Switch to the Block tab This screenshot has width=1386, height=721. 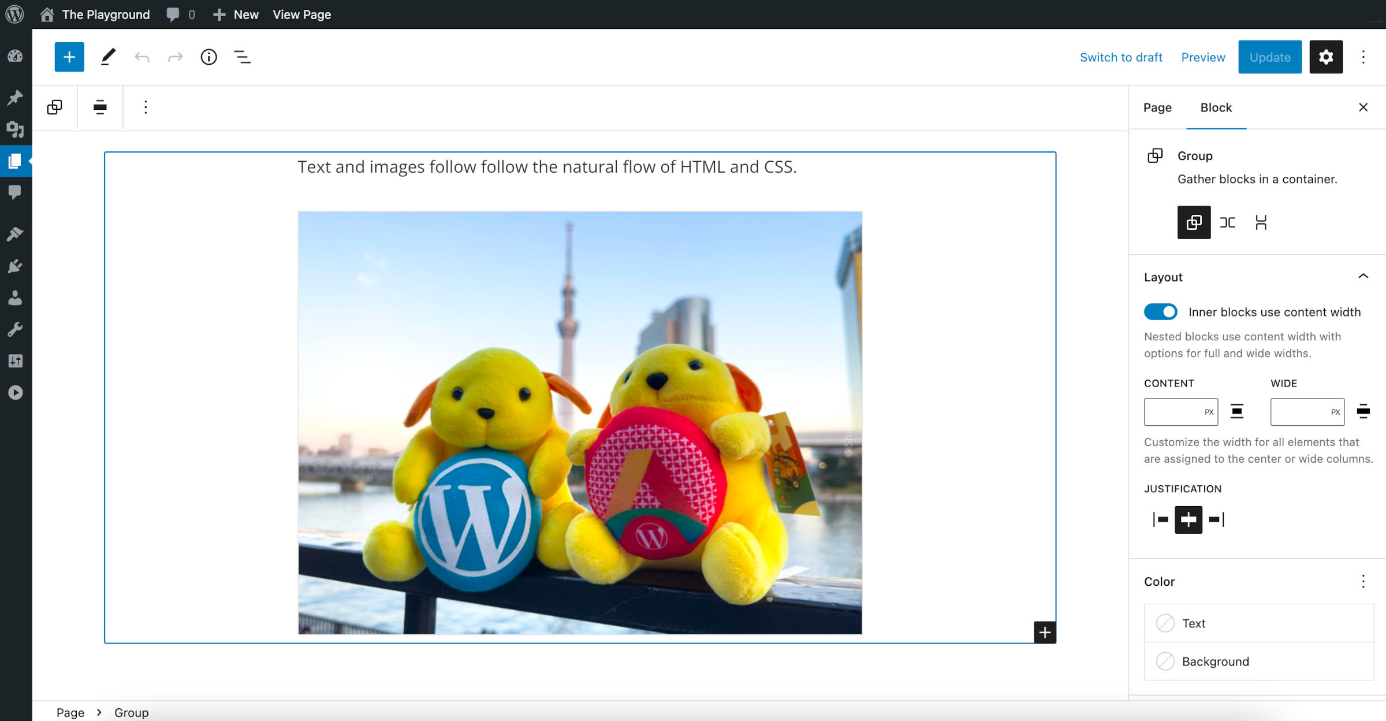[1216, 107]
